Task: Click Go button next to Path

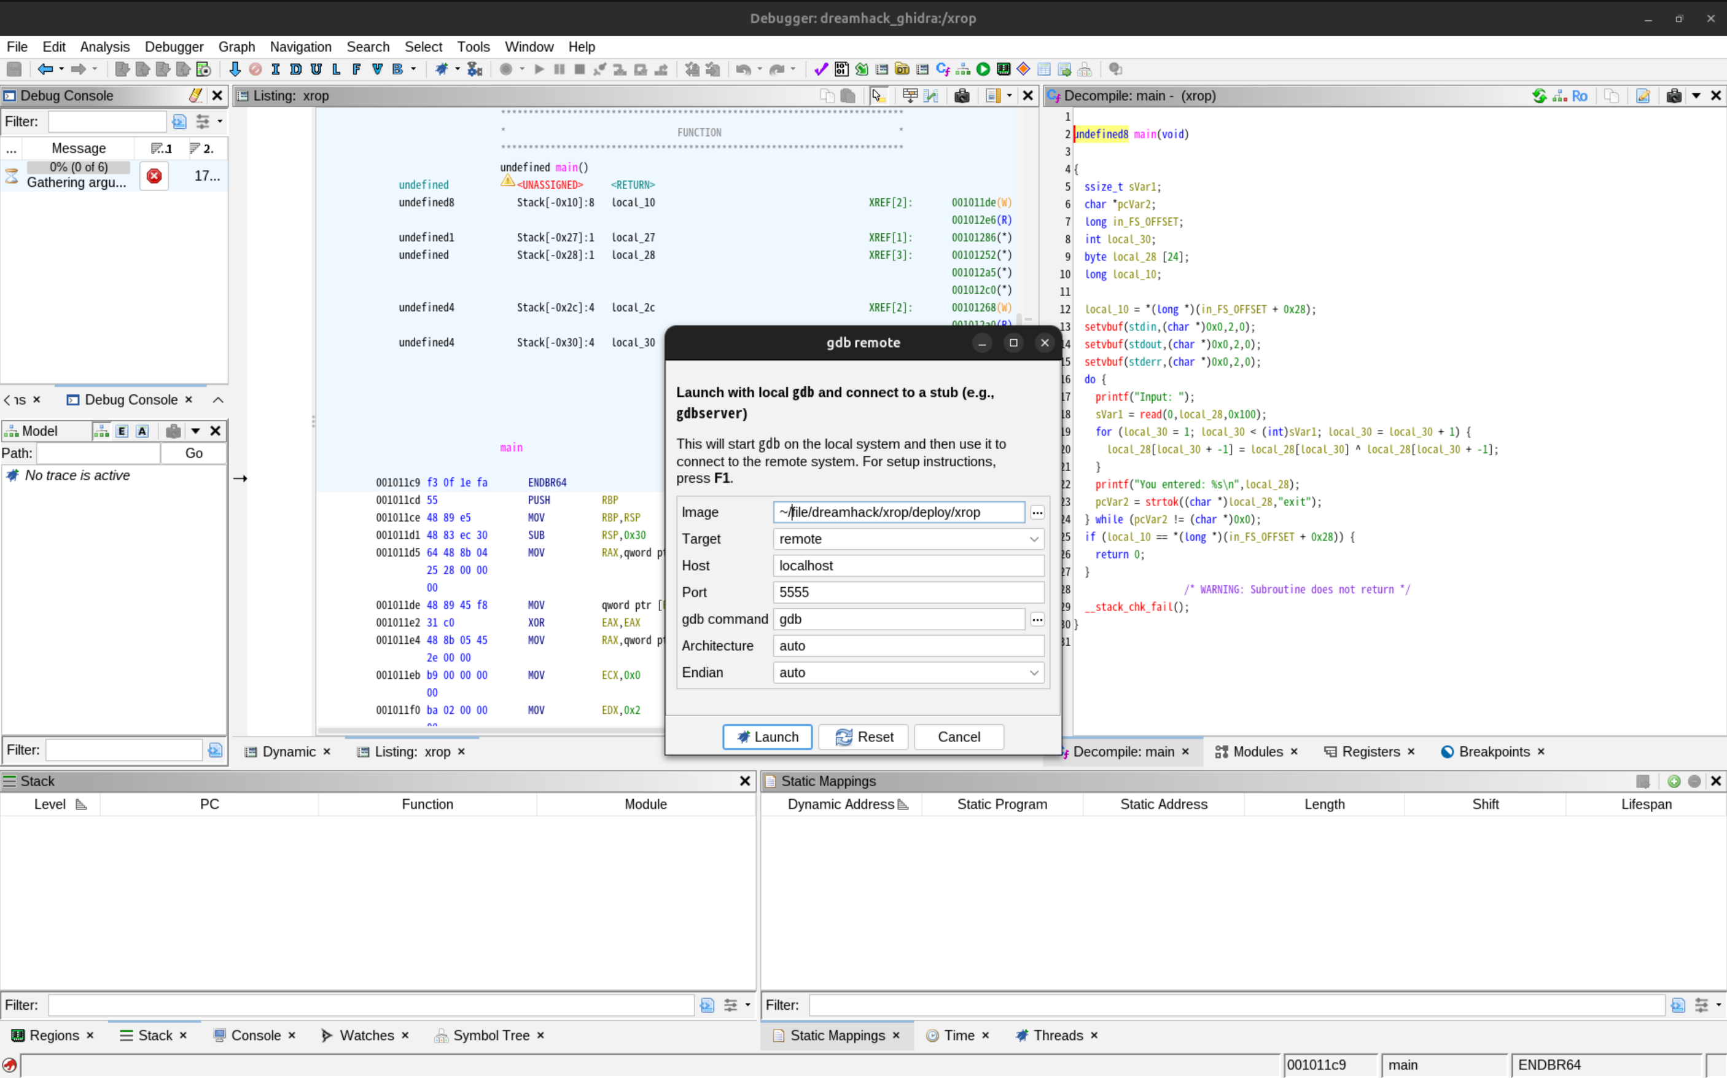Action: pos(194,453)
